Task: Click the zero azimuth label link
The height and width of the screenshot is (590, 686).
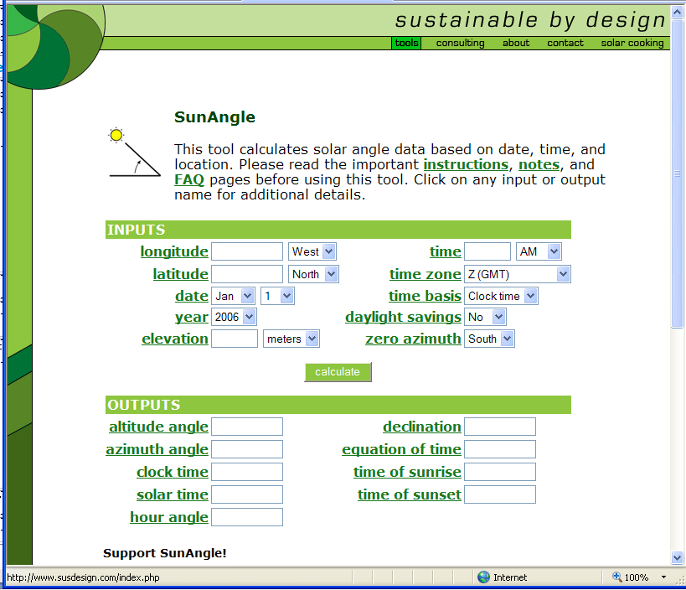Action: pos(414,339)
